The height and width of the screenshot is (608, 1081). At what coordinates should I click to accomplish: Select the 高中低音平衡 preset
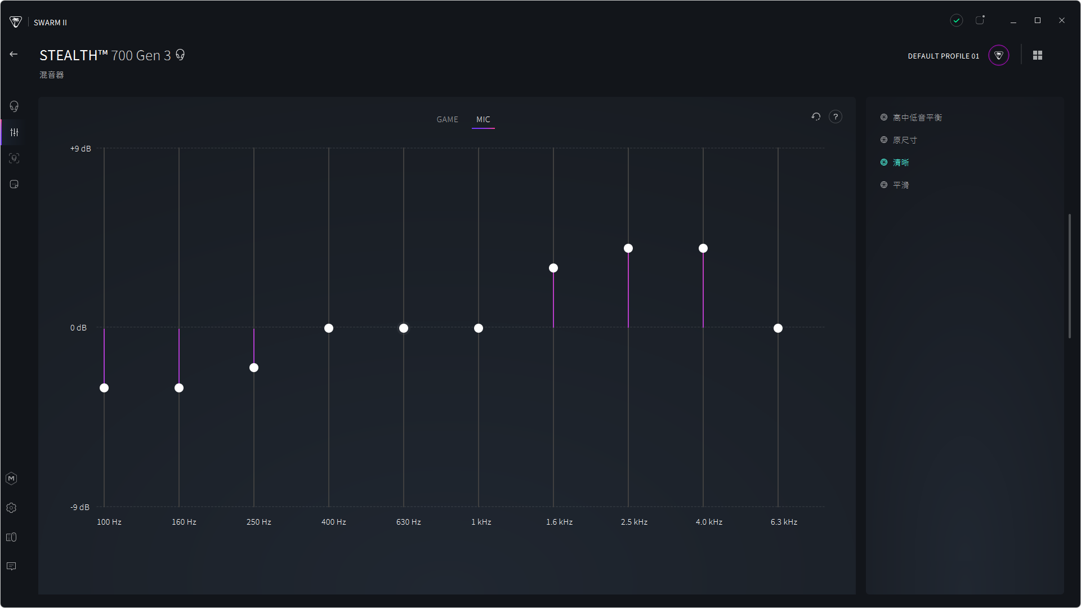coord(917,118)
